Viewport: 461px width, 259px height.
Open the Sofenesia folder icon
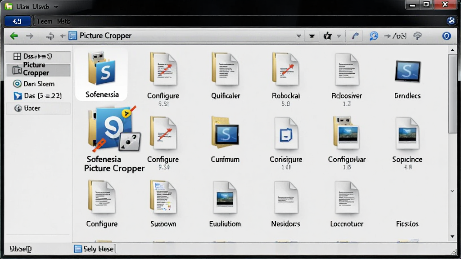102,69
